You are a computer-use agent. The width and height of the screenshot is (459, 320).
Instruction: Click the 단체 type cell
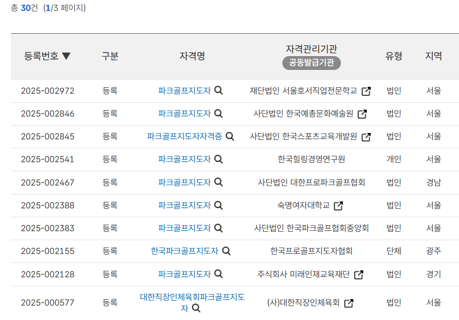393,251
